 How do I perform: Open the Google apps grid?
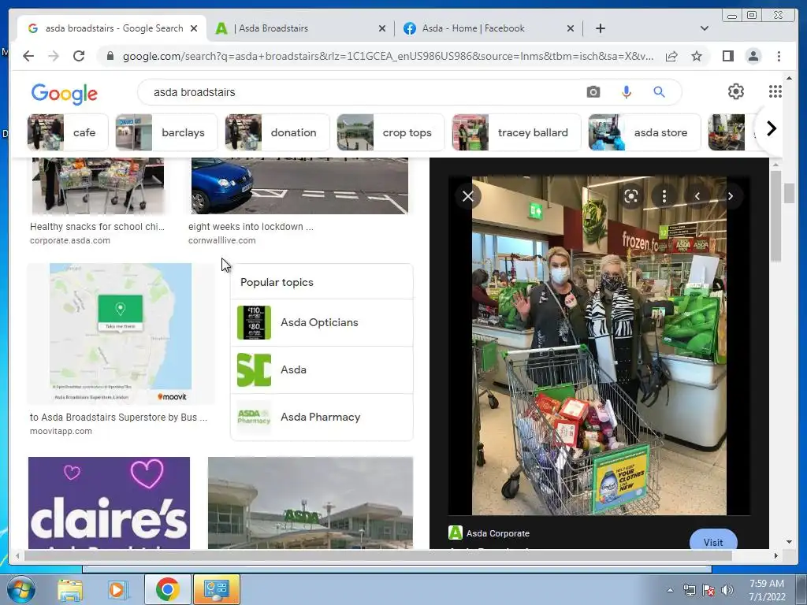[775, 91]
